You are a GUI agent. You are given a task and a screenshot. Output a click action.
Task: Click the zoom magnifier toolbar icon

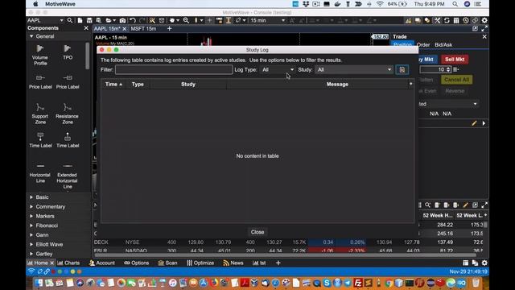coord(186,20)
